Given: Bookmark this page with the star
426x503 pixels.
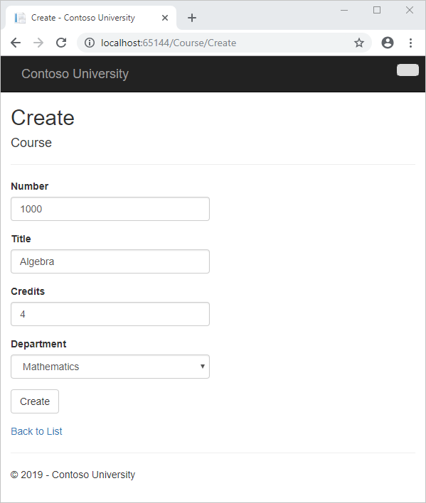Looking at the screenshot, I should point(359,43).
